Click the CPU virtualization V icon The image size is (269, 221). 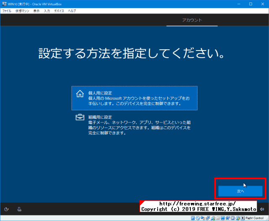(232, 218)
